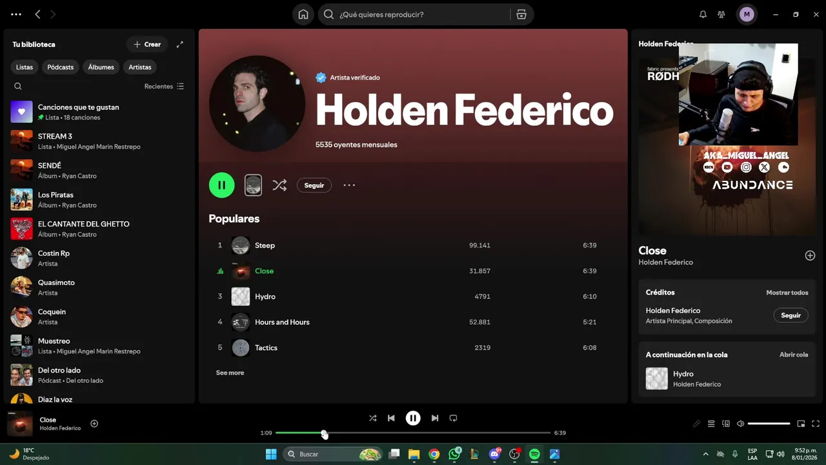Search within Tu biblioteca
This screenshot has width=826, height=465.
[18, 86]
